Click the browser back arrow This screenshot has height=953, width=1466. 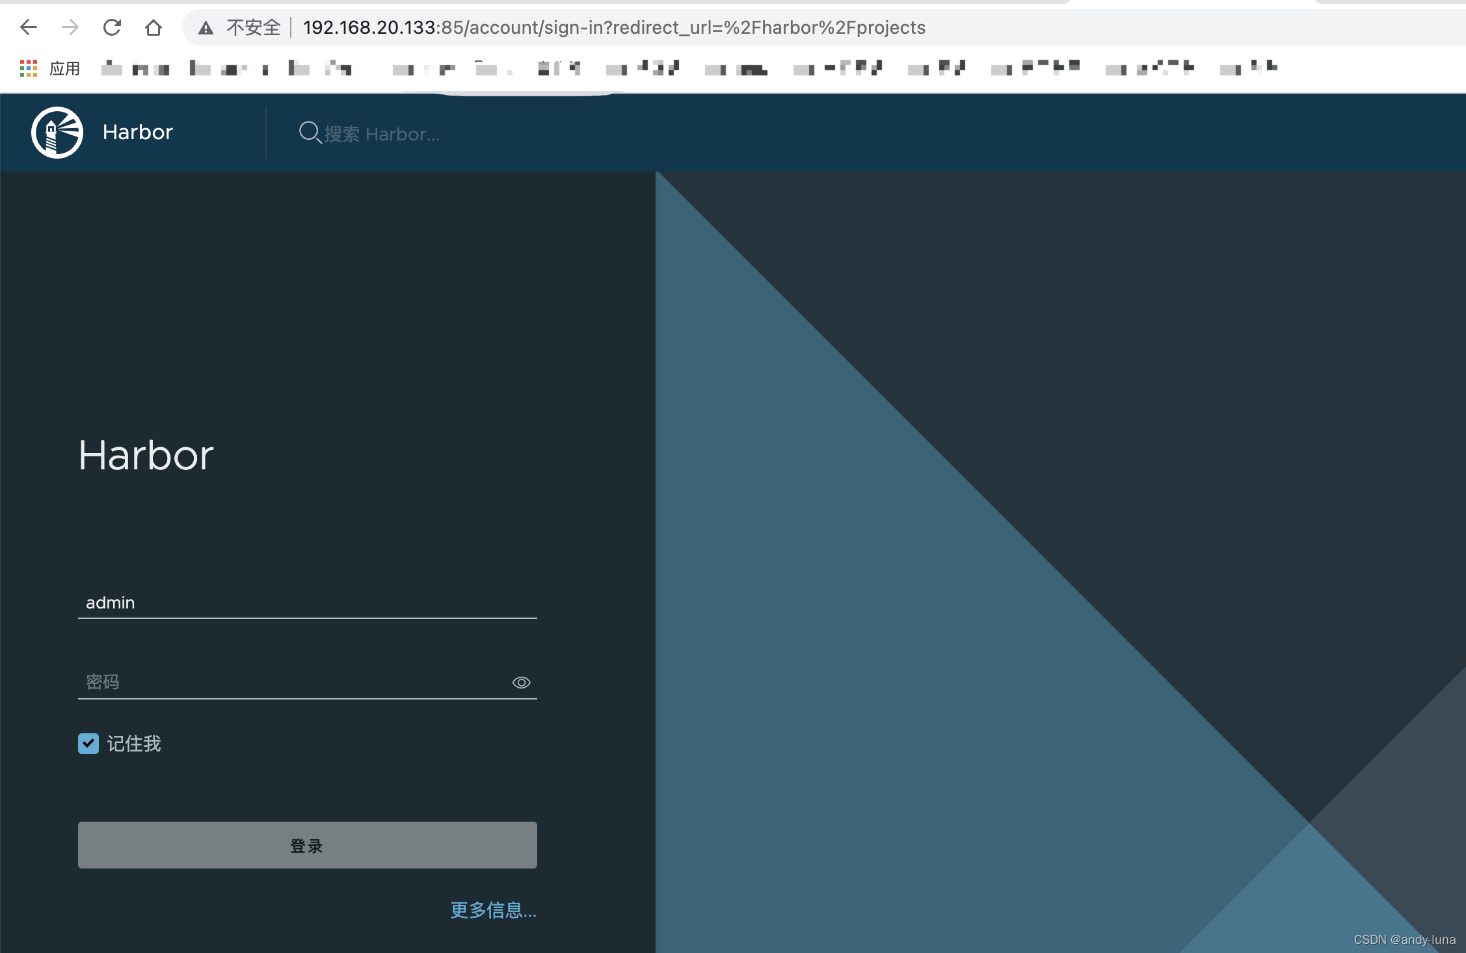click(x=27, y=27)
